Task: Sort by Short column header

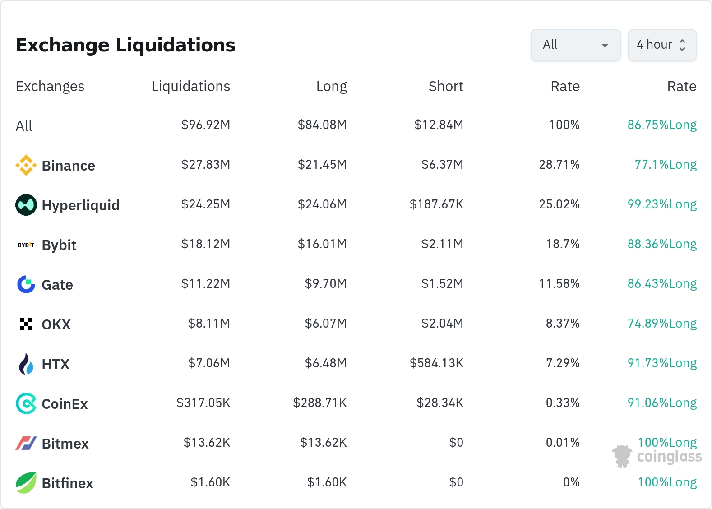Action: point(445,86)
